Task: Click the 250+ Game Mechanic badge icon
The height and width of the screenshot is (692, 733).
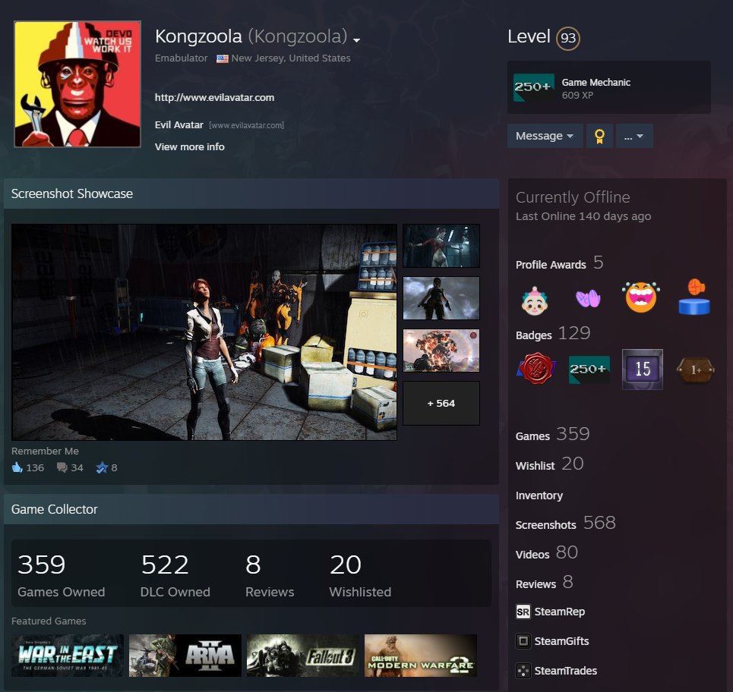Action: [534, 87]
